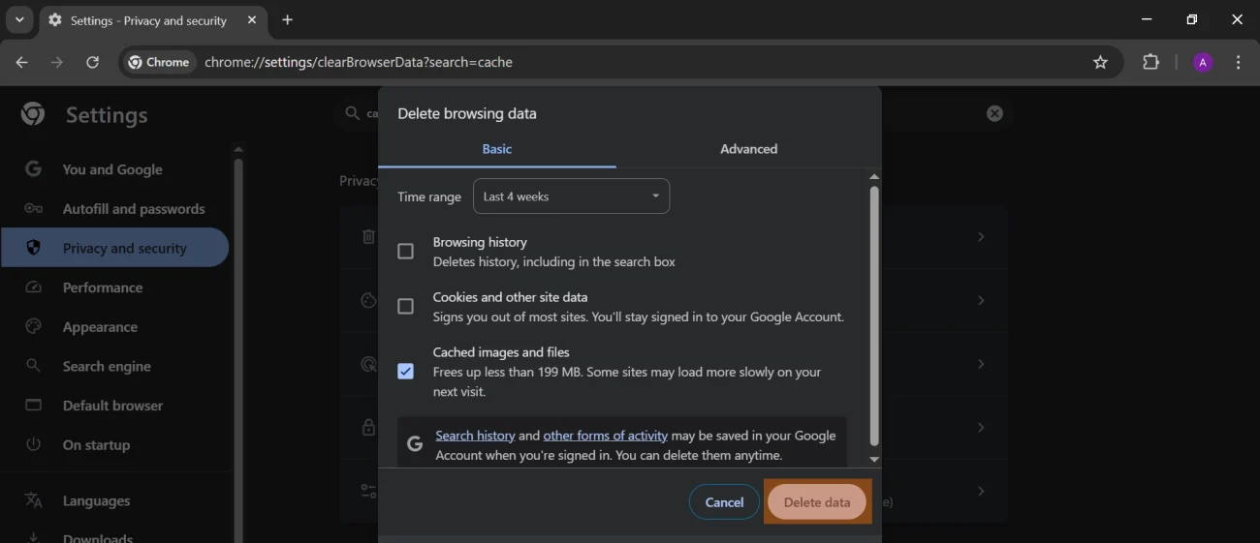Open the Search history link
The image size is (1260, 543).
click(475, 436)
